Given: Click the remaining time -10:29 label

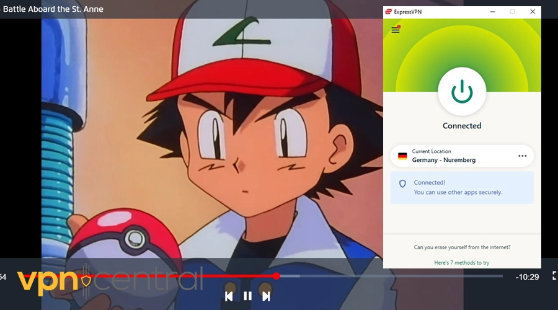Looking at the screenshot, I should 527,277.
